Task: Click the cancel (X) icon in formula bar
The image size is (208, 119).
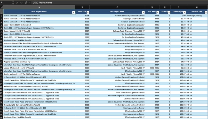Action: tap(17, 3)
